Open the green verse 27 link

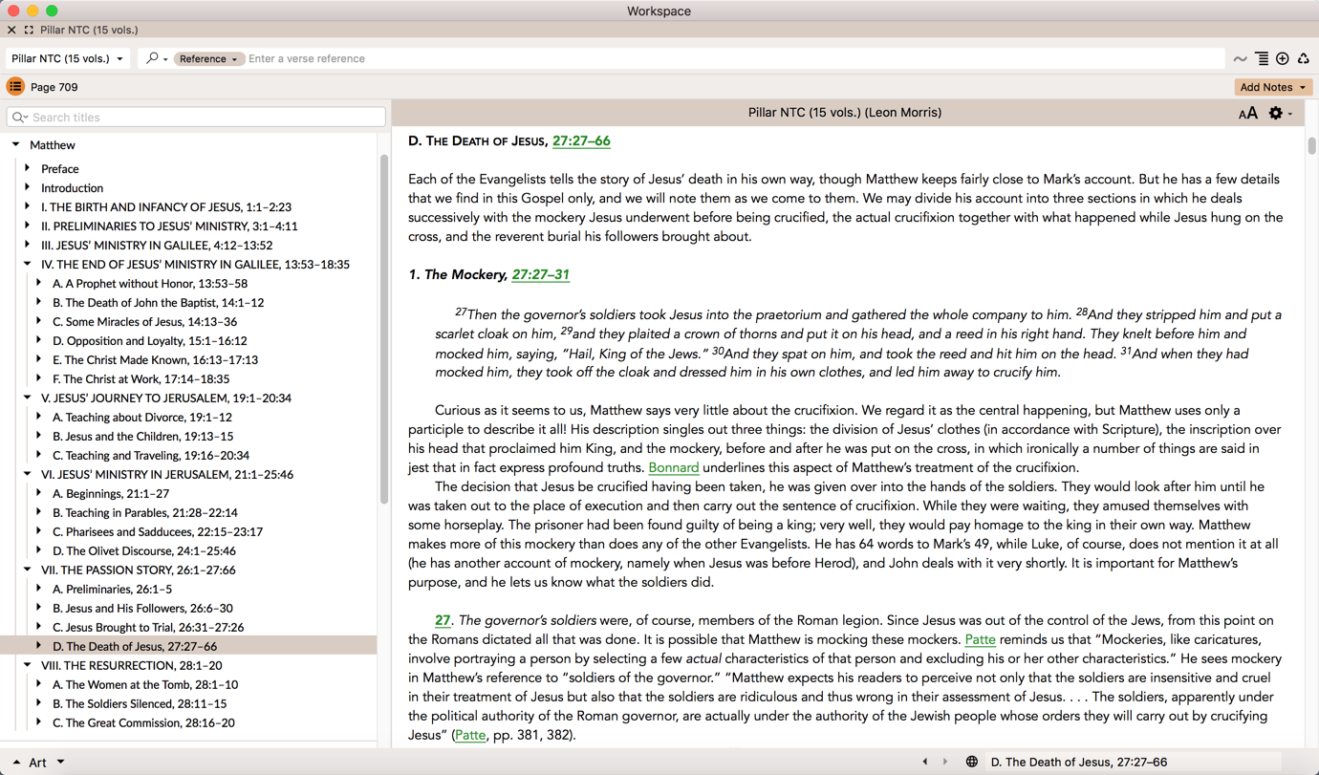tap(443, 621)
